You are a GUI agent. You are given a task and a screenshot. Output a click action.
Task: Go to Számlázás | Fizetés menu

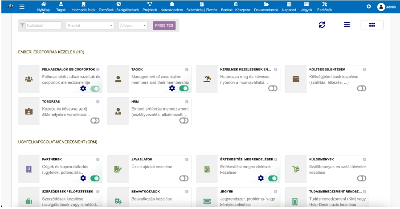pos(202,7)
